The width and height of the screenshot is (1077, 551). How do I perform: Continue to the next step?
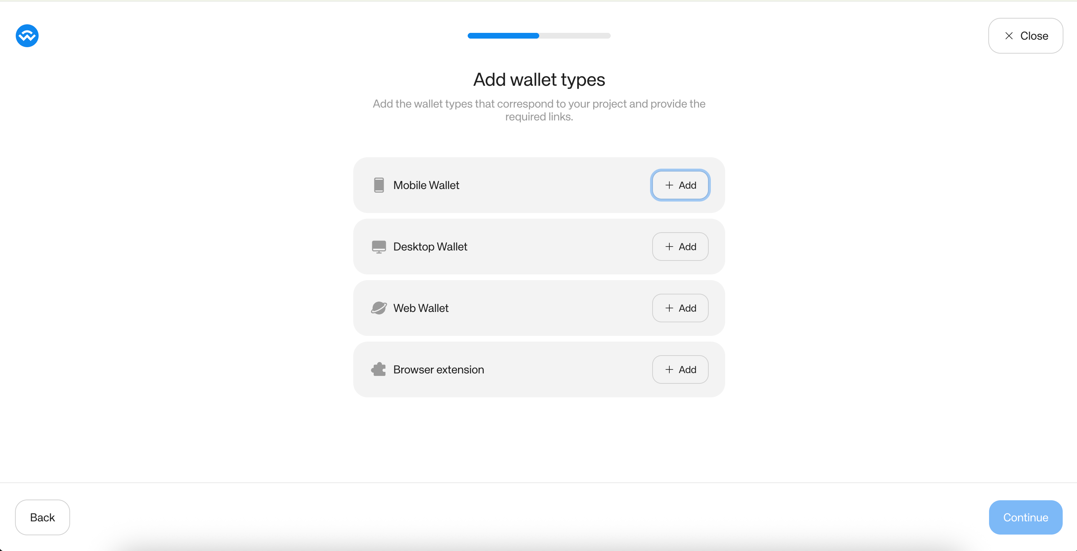[x=1026, y=517]
